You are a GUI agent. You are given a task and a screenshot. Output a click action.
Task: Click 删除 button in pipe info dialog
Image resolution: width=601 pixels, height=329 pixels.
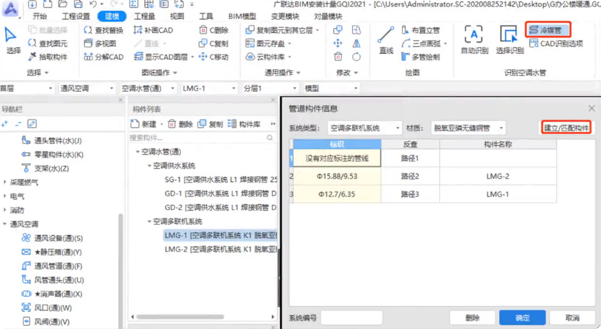pos(472,317)
